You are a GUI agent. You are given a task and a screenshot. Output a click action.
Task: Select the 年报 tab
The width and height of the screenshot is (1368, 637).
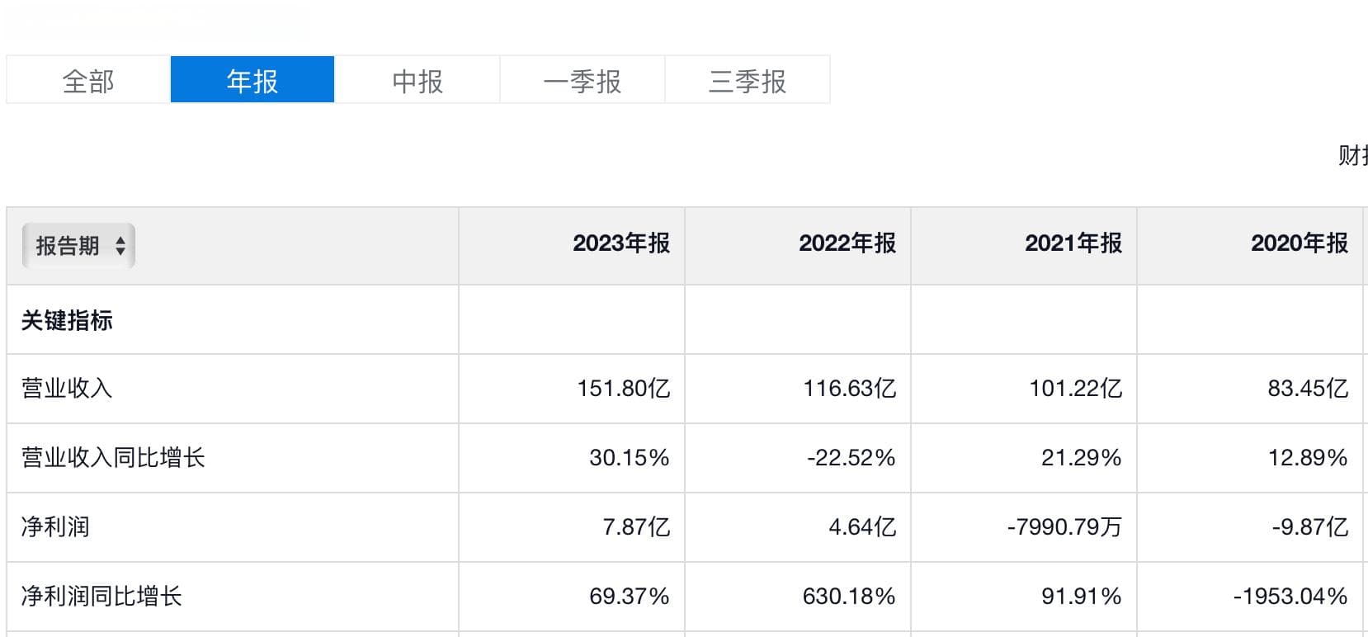coord(252,80)
